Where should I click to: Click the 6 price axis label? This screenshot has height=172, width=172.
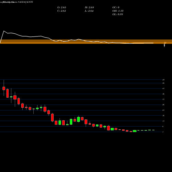(163, 127)
